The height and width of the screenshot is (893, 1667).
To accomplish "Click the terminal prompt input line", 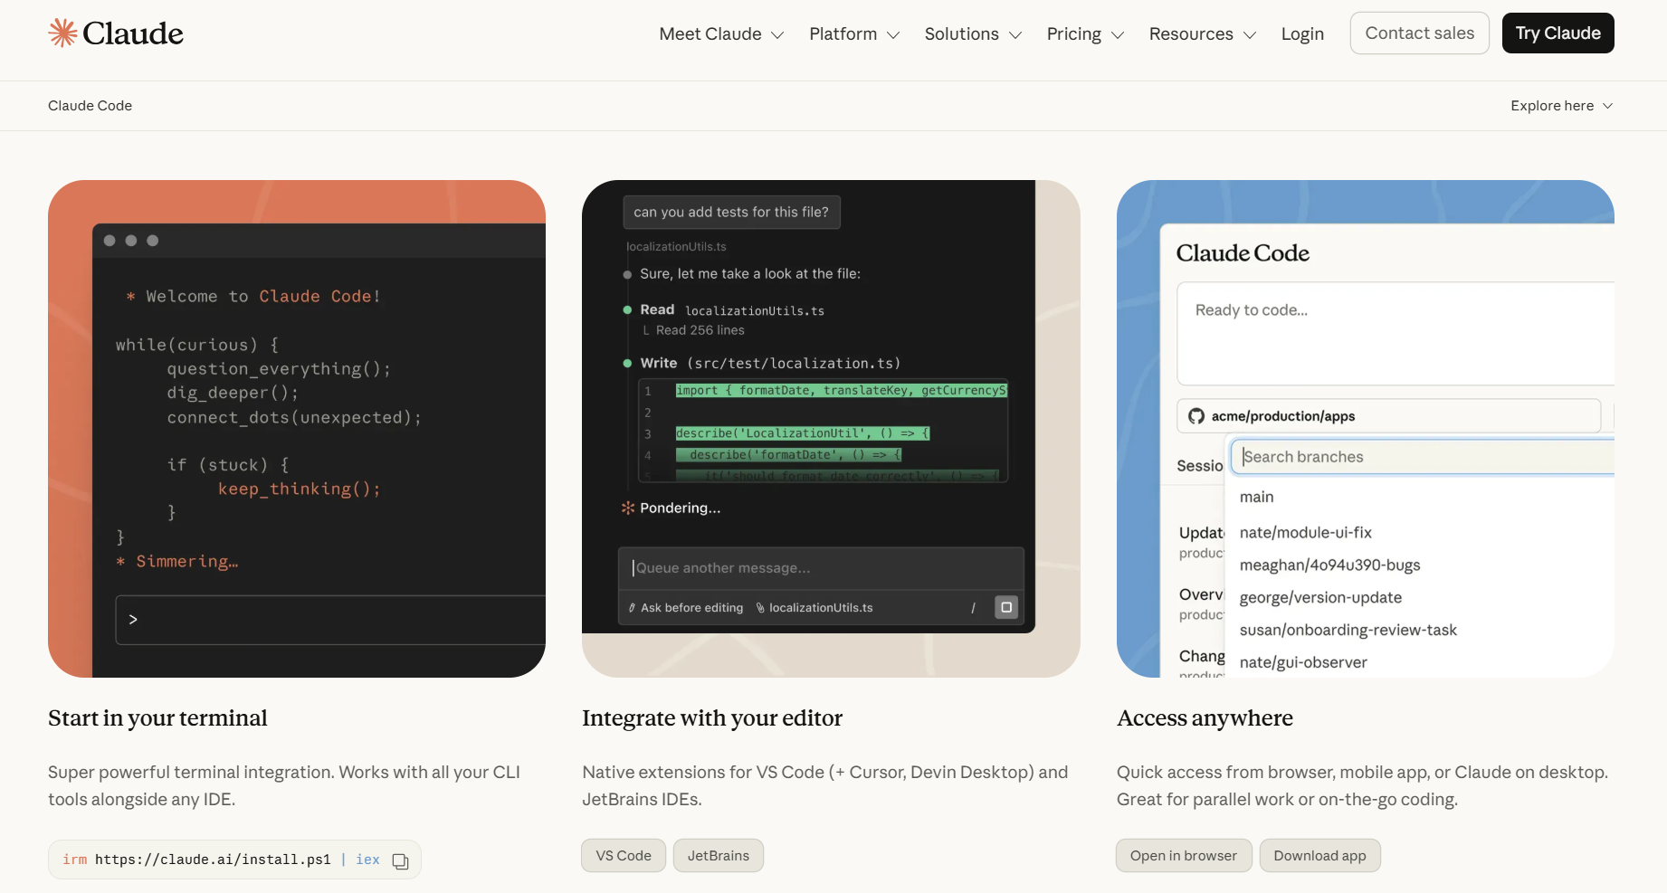I will tap(330, 620).
